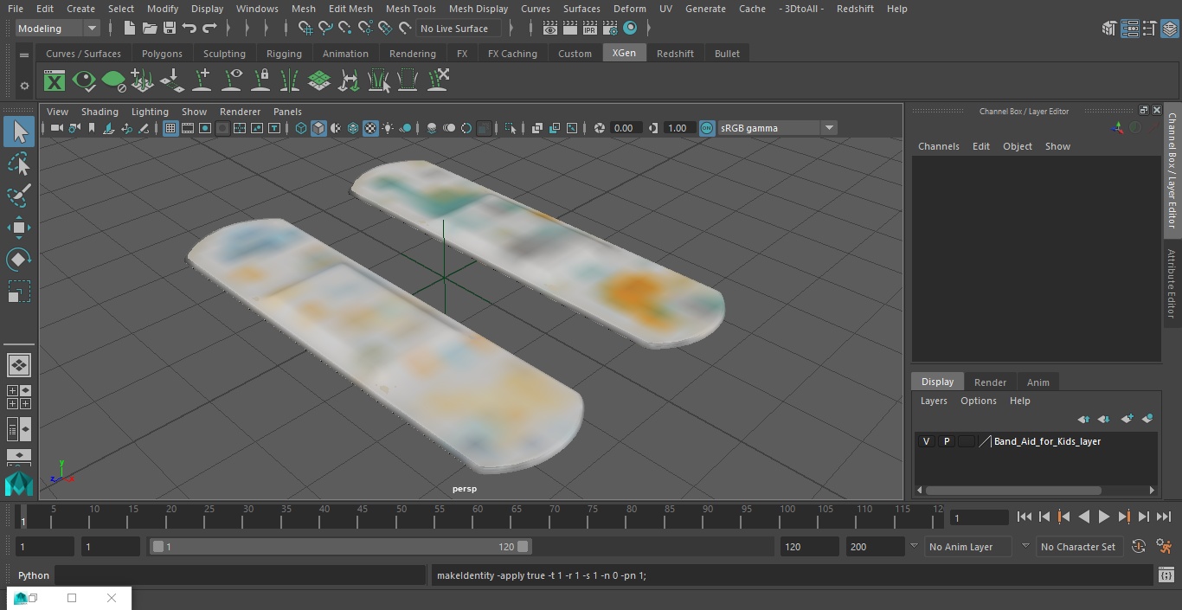Toggle the sRGB gamma view transform ON button
The width and height of the screenshot is (1182, 610).
[707, 128]
